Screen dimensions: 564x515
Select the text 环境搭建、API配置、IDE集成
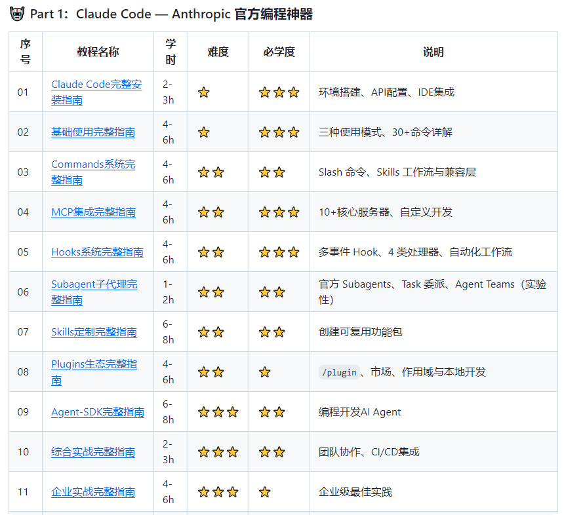click(386, 92)
